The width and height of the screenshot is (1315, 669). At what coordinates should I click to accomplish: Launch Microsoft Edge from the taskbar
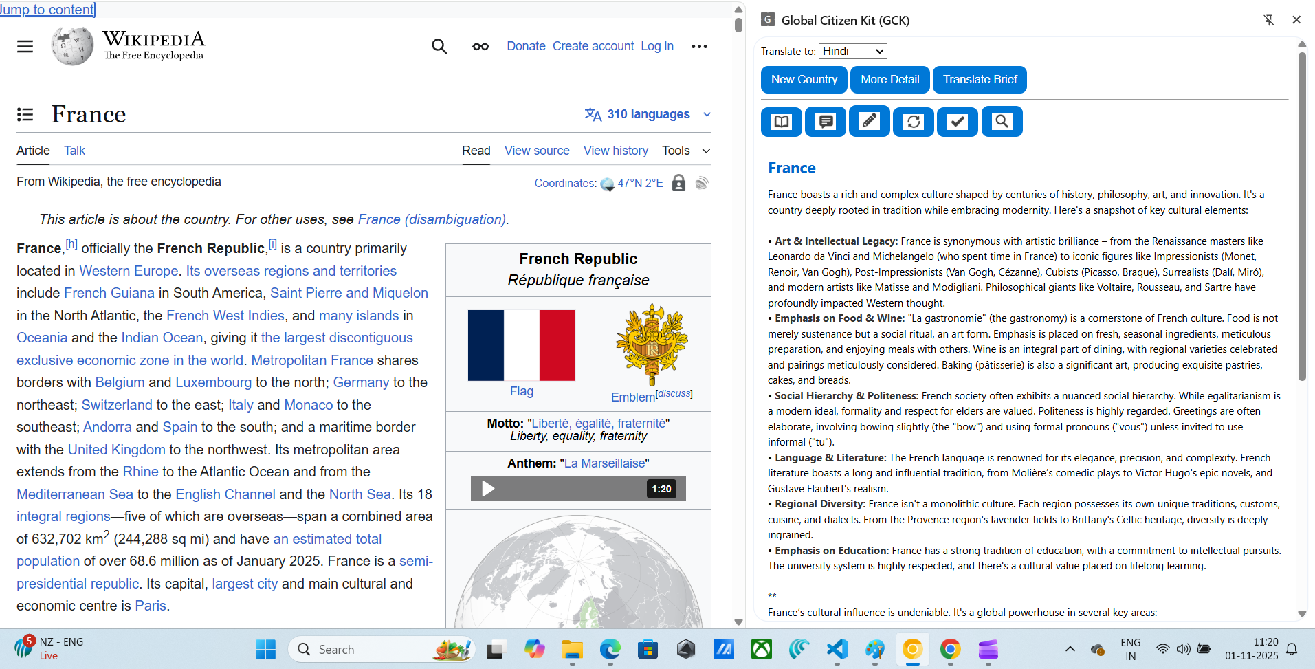610,649
